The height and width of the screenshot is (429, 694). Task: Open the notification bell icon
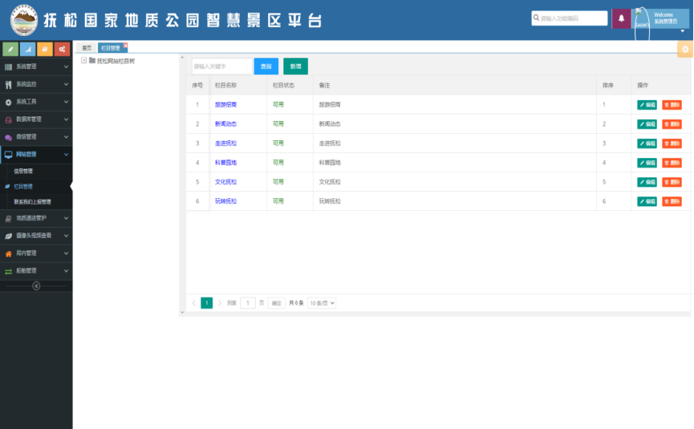(622, 18)
